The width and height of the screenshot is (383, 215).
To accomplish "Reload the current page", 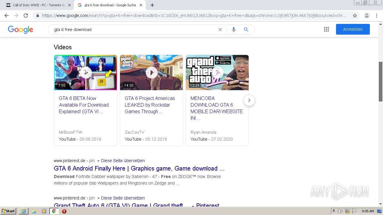I will [x=26, y=16].
